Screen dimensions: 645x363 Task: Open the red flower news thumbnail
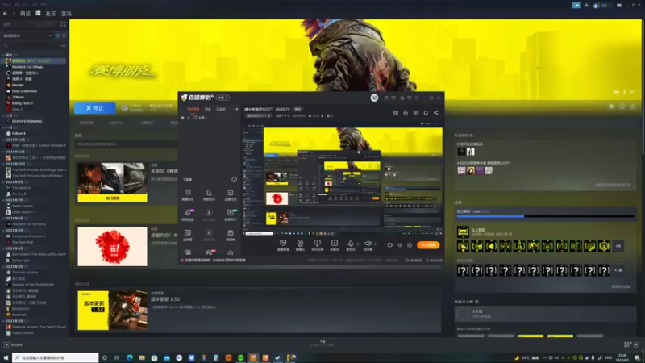[x=112, y=246]
